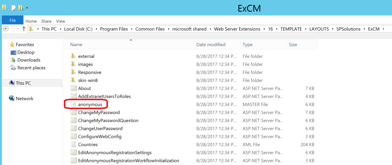Switch to the View ribbon tab
This screenshot has width=392, height=165.
[60, 21]
